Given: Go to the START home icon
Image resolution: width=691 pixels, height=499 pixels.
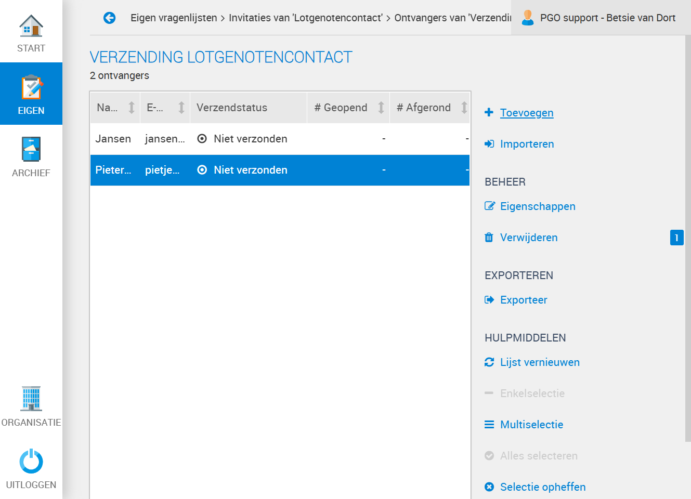Looking at the screenshot, I should 31,26.
